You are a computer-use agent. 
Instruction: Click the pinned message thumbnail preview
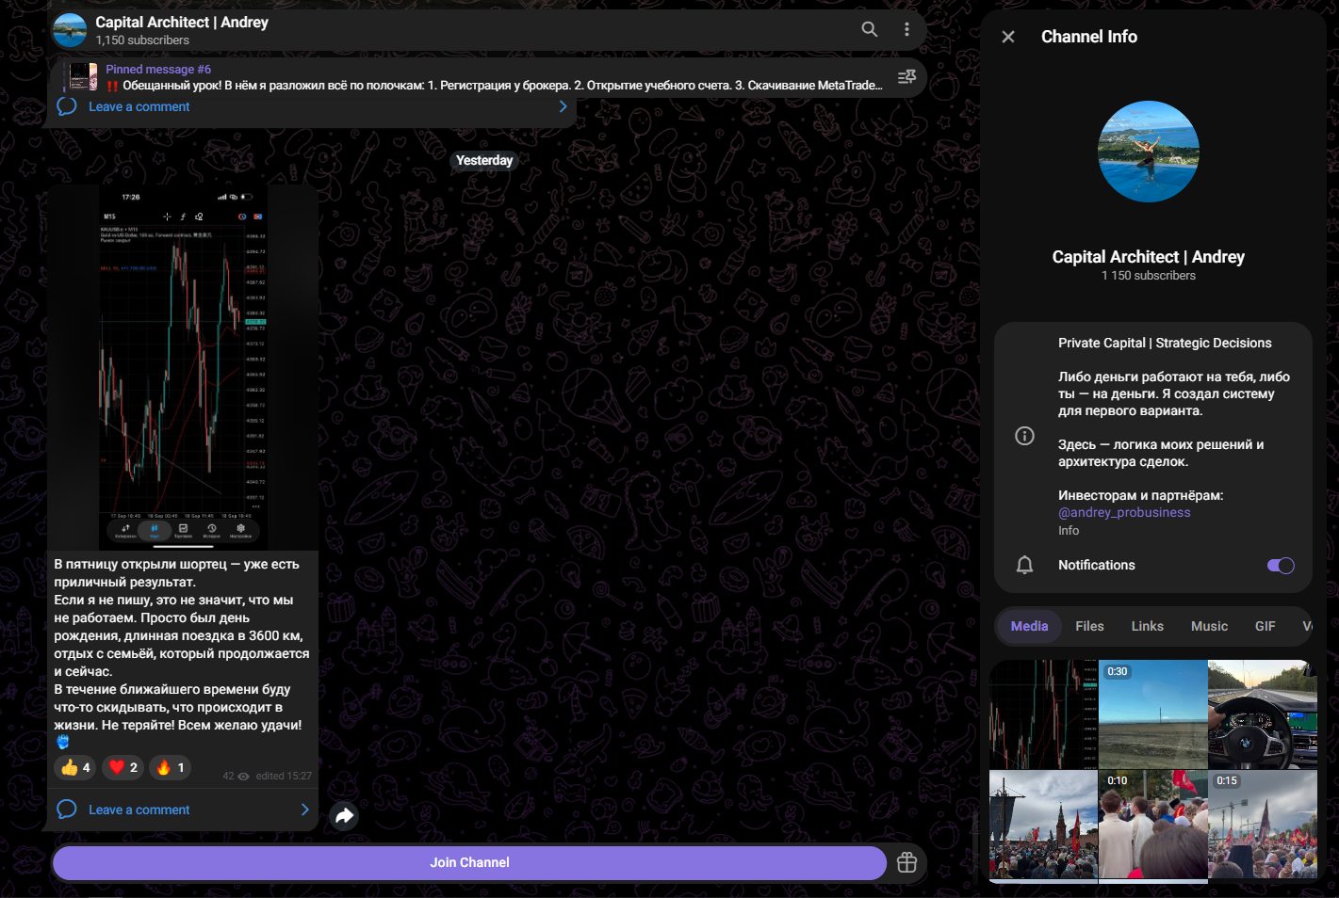84,77
